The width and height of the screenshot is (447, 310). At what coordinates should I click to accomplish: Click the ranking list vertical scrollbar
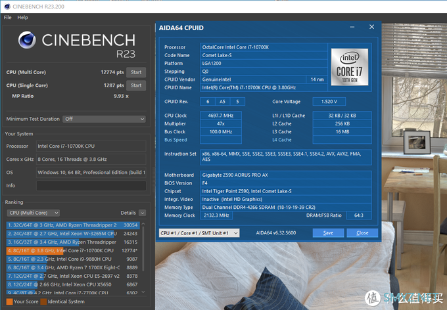[143, 248]
